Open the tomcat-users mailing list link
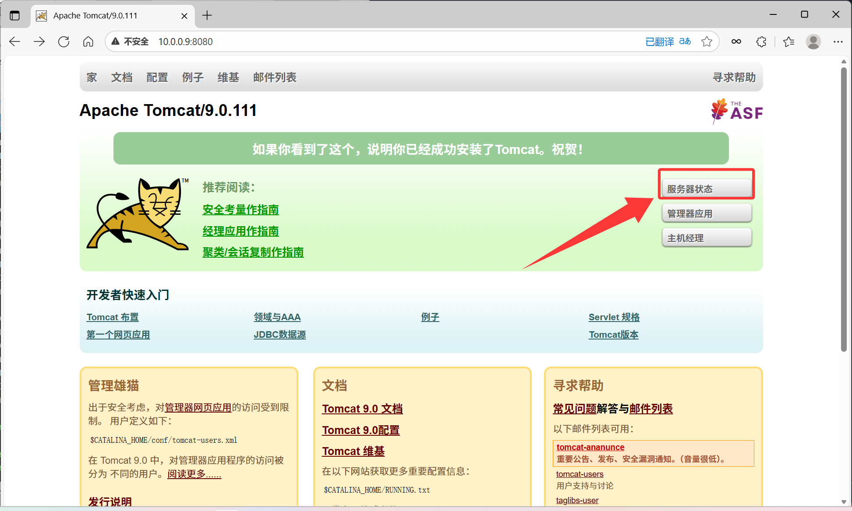 [580, 474]
